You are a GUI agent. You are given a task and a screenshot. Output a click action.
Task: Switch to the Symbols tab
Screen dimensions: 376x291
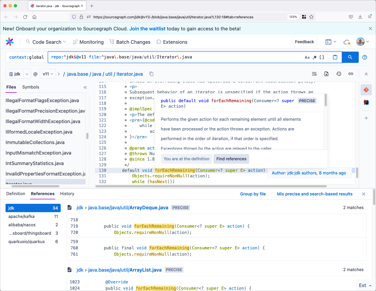pyautogui.click(x=31, y=87)
